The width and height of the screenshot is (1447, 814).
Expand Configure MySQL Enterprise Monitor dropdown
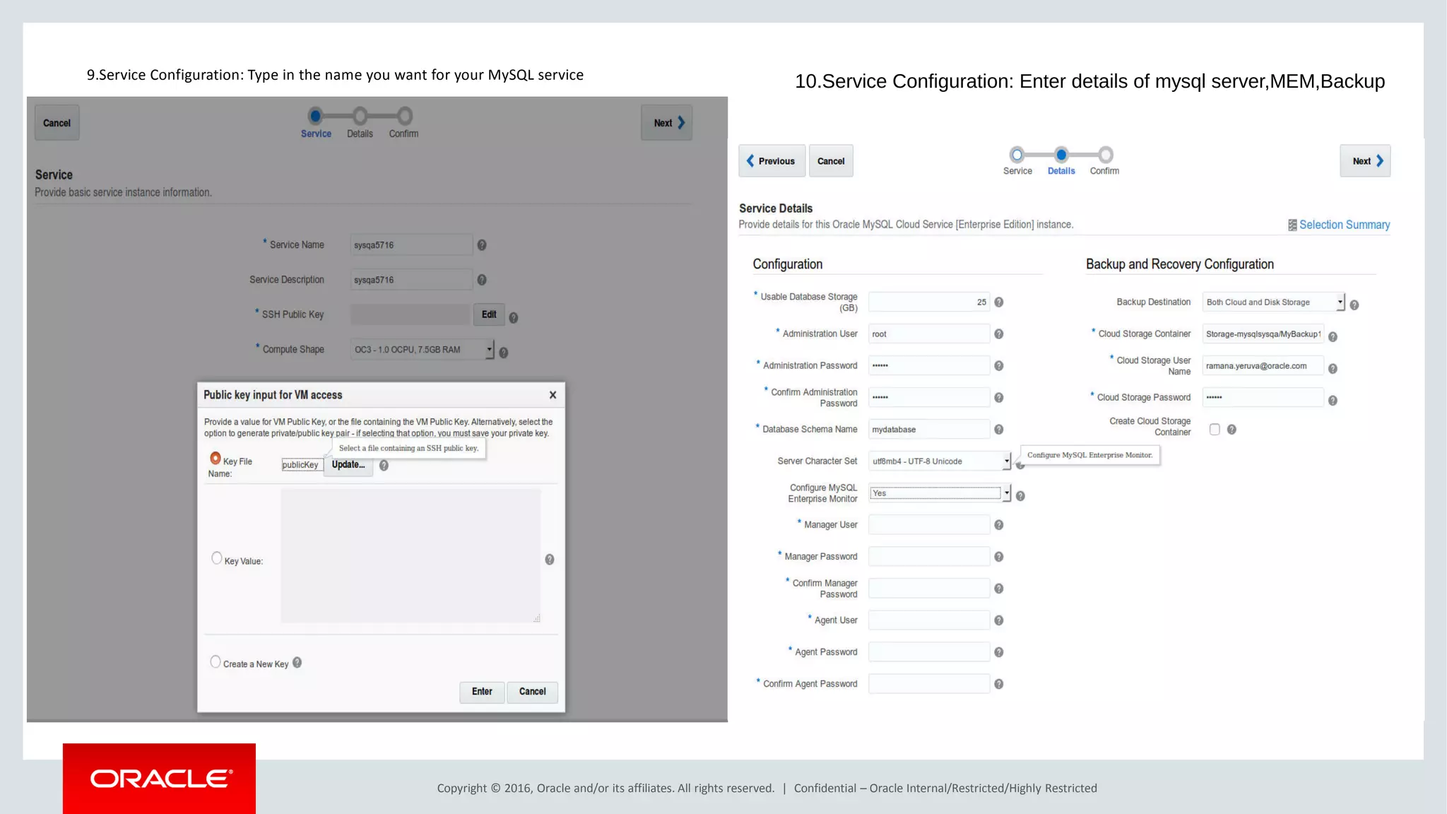tap(1006, 492)
